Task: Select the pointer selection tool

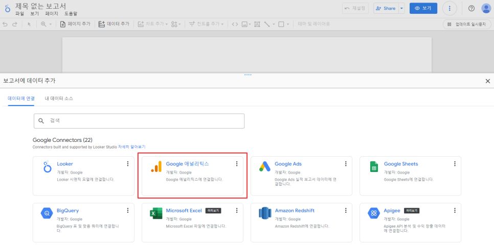Action: [29, 24]
